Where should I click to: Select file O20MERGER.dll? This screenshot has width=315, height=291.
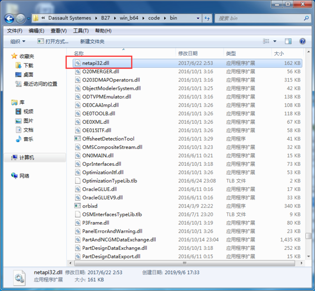click(x=101, y=72)
